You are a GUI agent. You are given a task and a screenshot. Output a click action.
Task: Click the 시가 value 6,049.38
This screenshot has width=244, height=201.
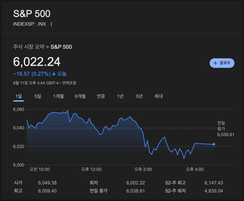pyautogui.click(x=47, y=183)
